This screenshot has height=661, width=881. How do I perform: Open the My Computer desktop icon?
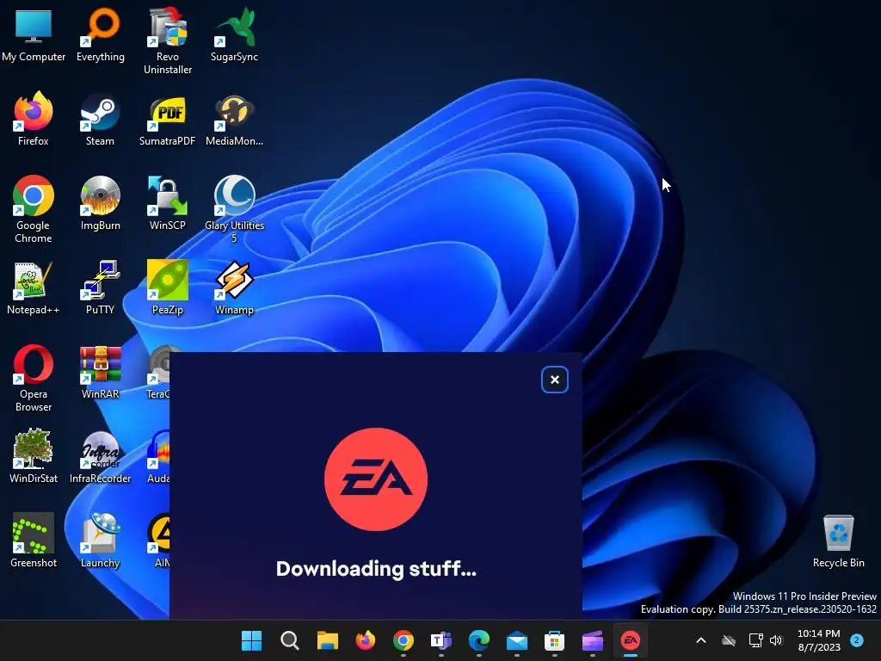point(34,34)
